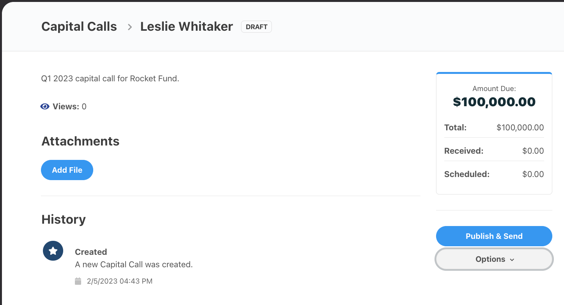Select the Views count text
The height and width of the screenshot is (305, 564).
pyautogui.click(x=69, y=107)
